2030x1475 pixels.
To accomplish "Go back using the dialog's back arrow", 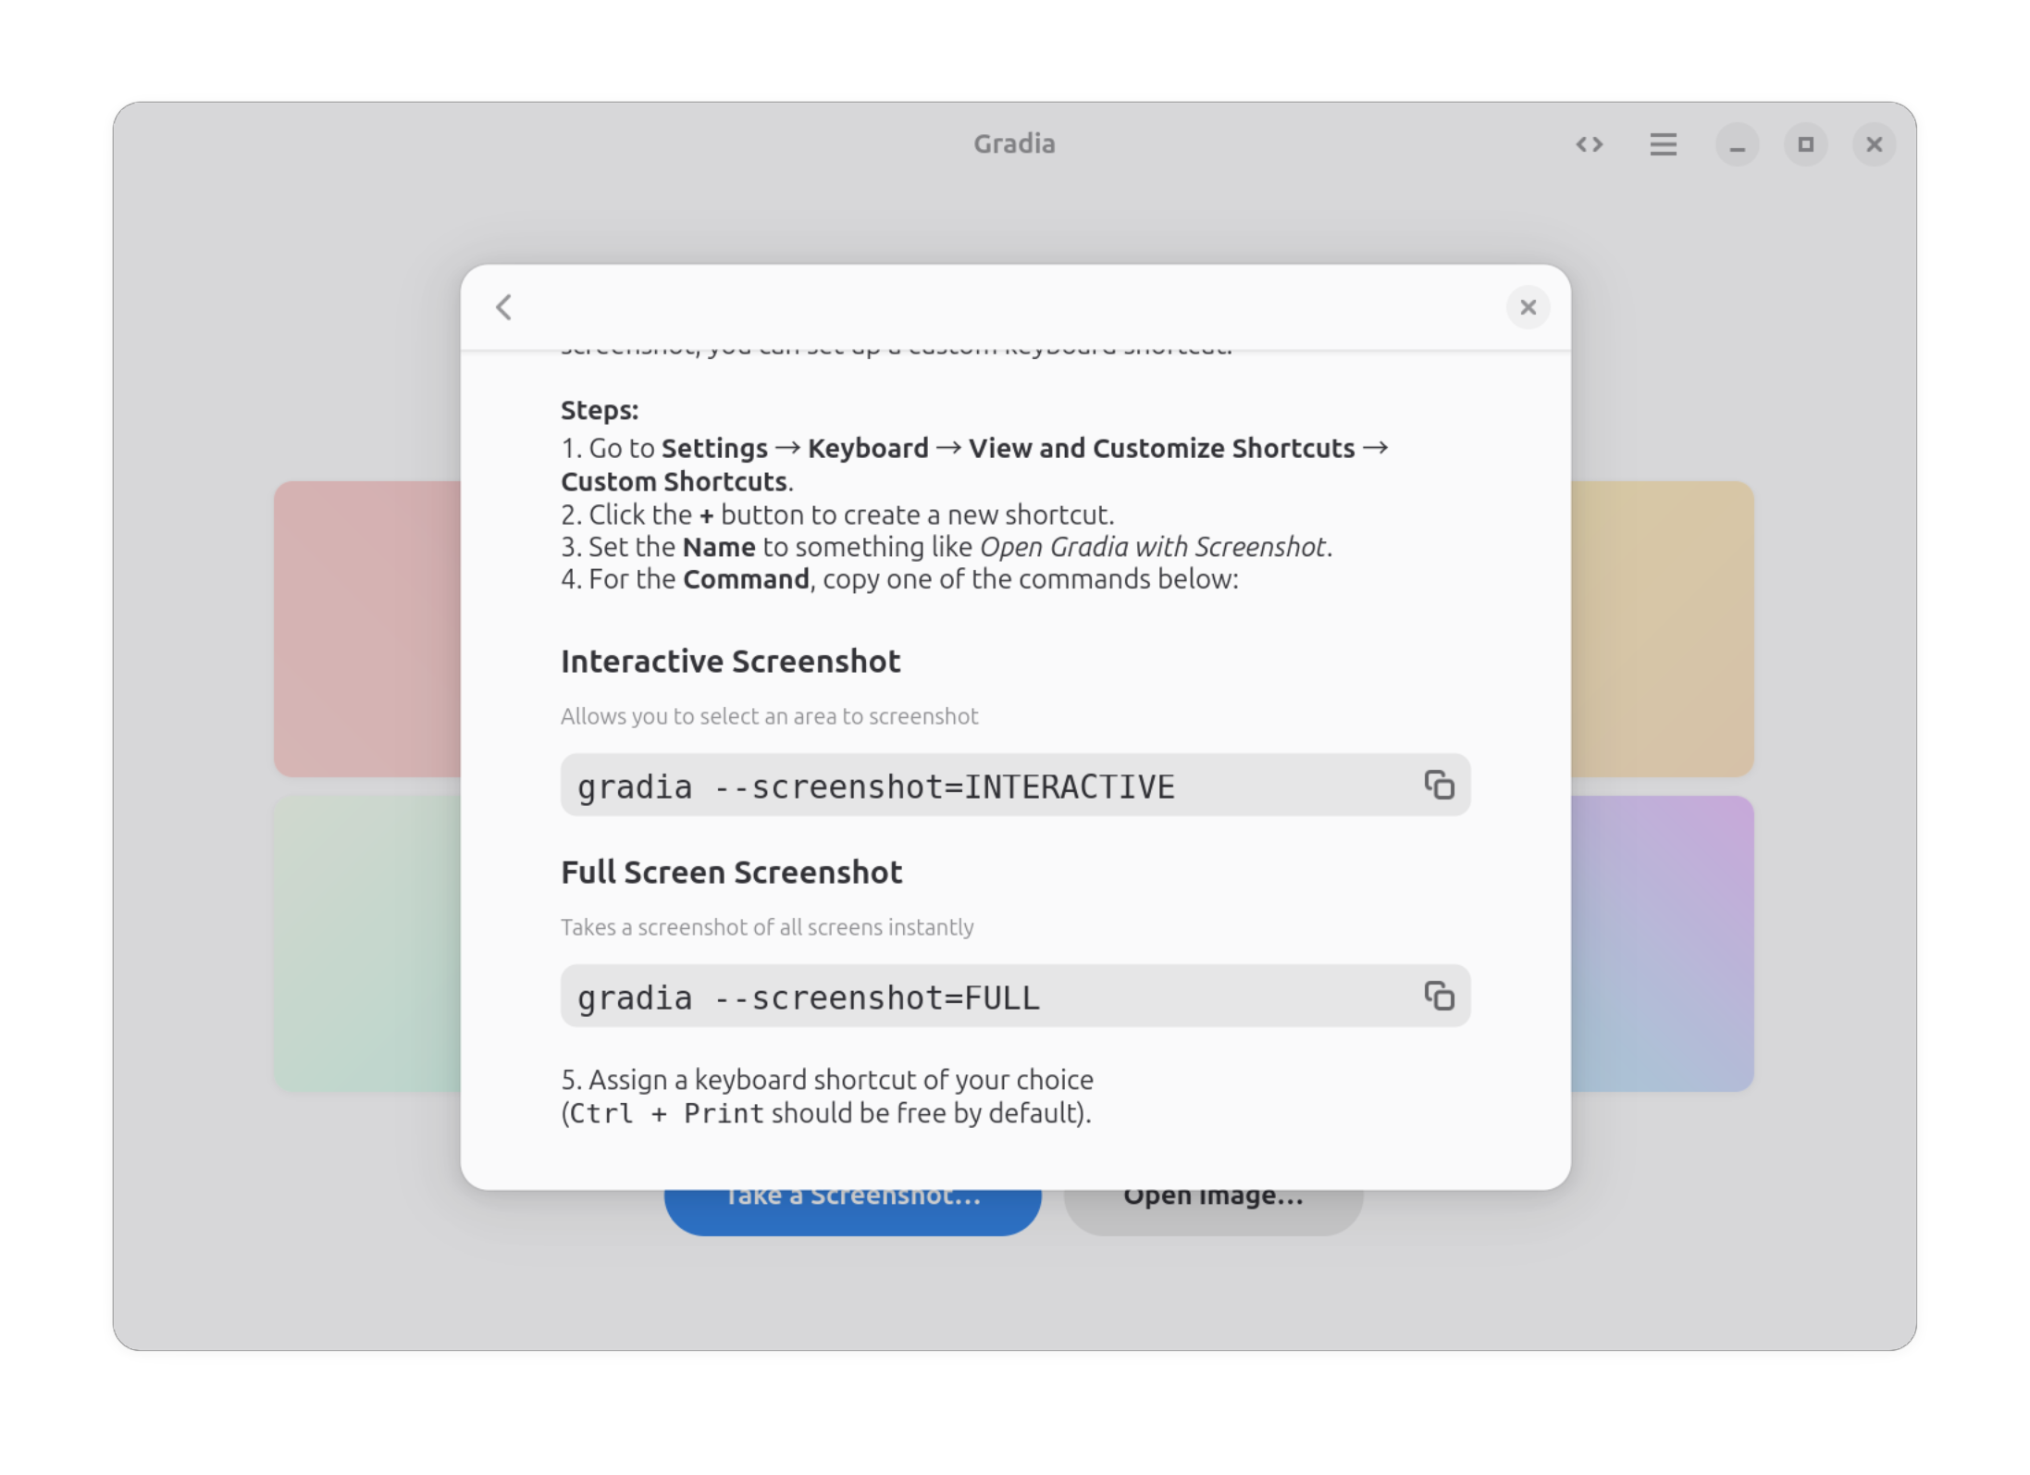I will tap(503, 307).
